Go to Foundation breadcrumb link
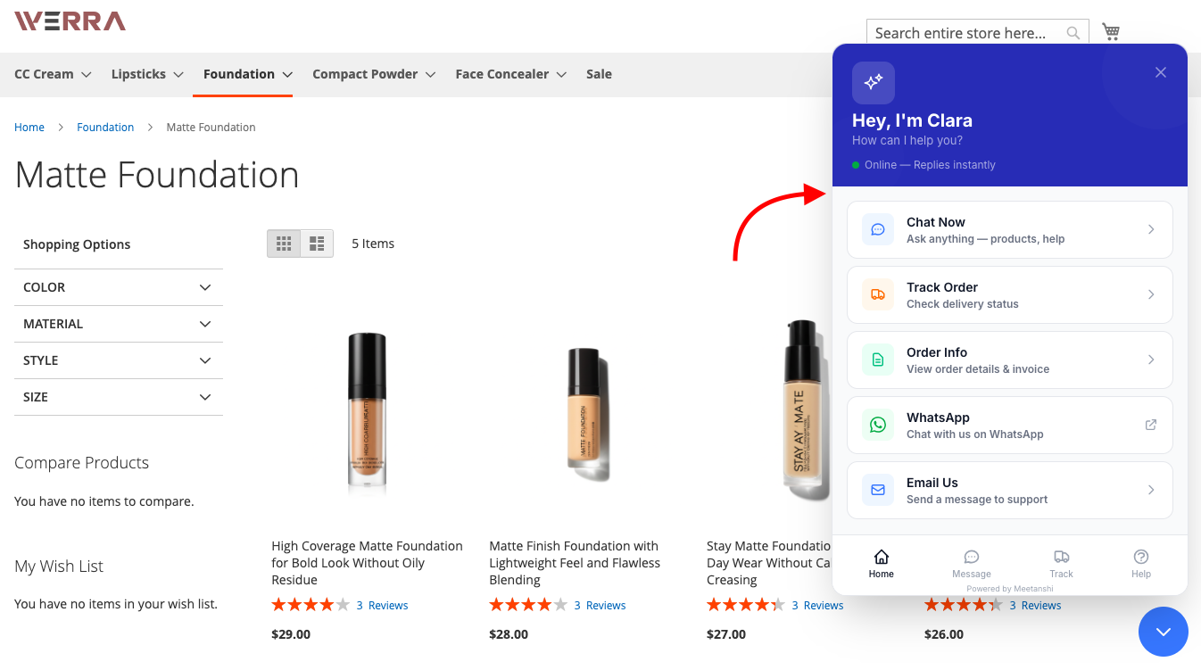Image resolution: width=1201 pixels, height=670 pixels. tap(105, 128)
